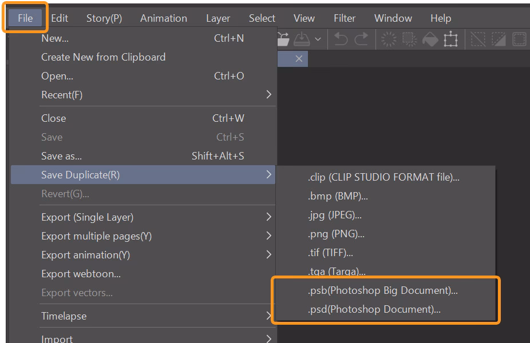Image resolution: width=530 pixels, height=343 pixels.
Task: Open the Edit menu
Action: point(59,18)
